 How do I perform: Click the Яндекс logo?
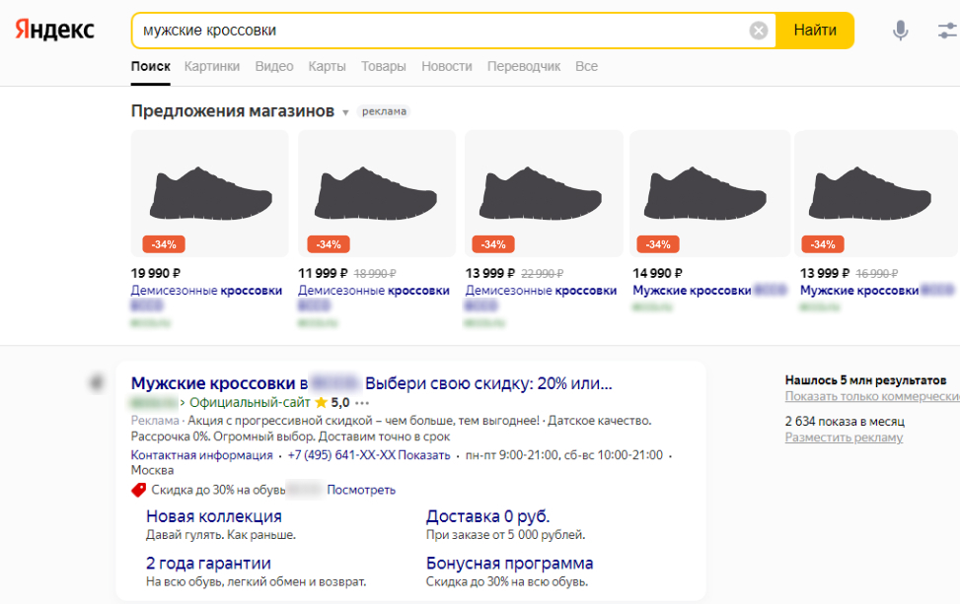coord(55,30)
